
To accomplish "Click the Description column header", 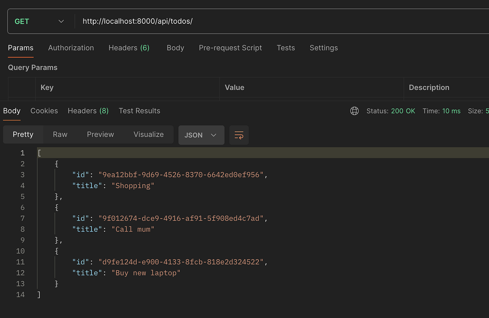I will coord(429,87).
